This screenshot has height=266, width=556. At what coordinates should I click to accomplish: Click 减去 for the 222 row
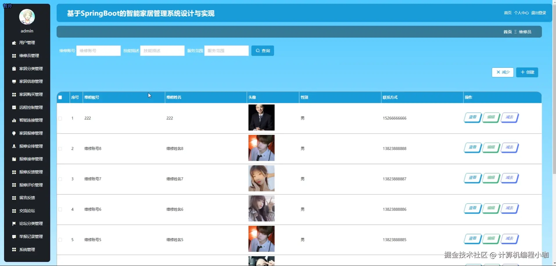[x=510, y=117]
